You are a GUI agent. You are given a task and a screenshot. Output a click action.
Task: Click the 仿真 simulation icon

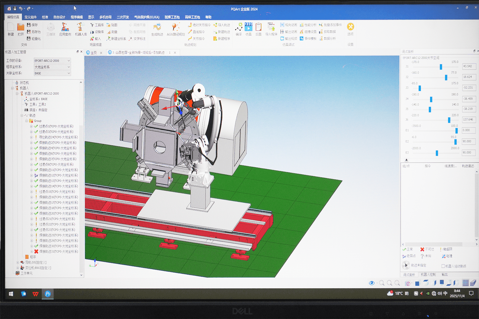pyautogui.click(x=248, y=27)
